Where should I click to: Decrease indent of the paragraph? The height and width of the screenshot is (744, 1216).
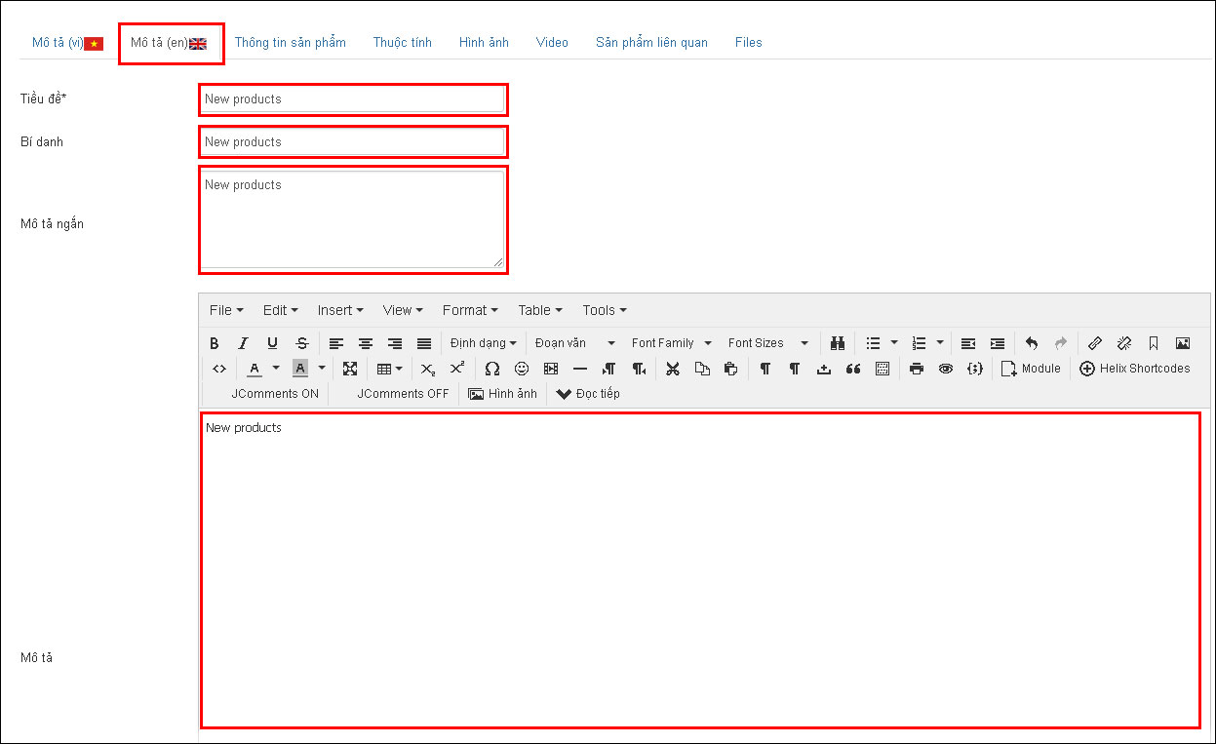pos(968,343)
